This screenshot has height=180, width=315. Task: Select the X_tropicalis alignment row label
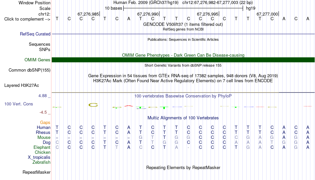pos(39,157)
